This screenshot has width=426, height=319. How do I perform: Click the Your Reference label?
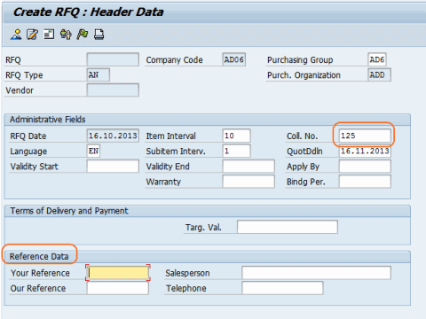tap(40, 273)
